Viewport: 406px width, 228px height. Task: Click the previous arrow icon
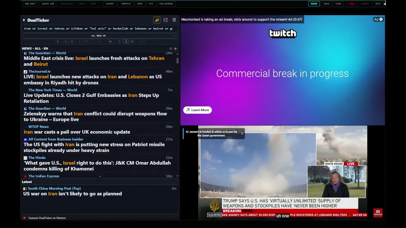(x=92, y=41)
